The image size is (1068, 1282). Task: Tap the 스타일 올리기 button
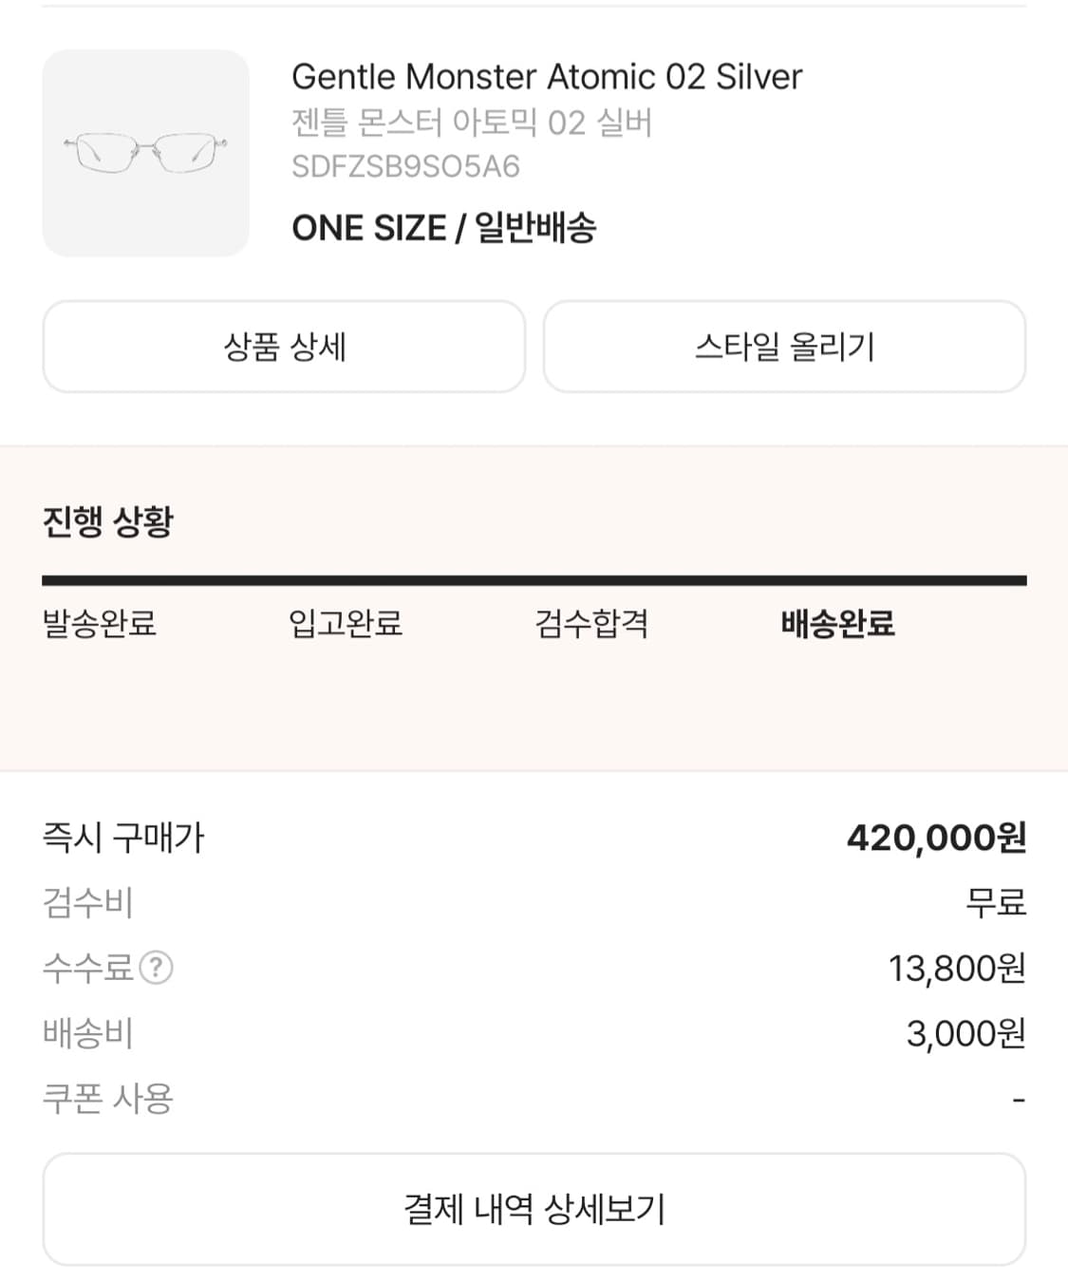784,347
